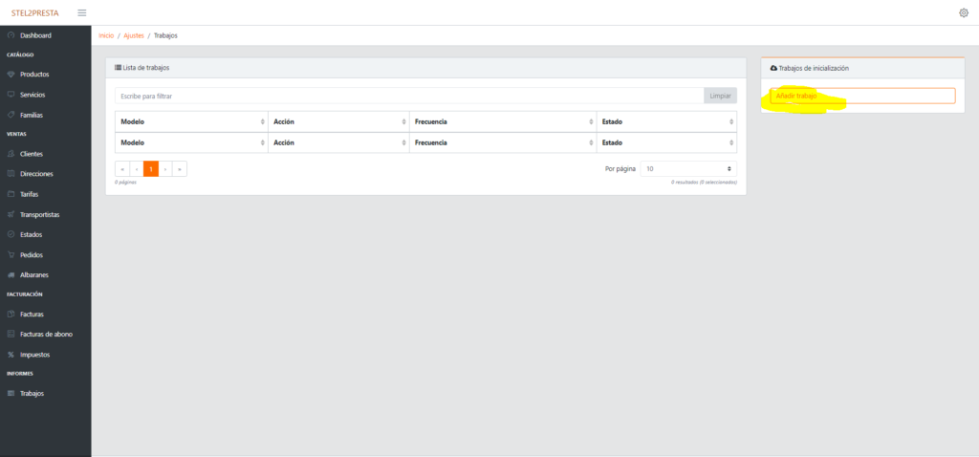Click the Transportistas truck icon

[11, 214]
